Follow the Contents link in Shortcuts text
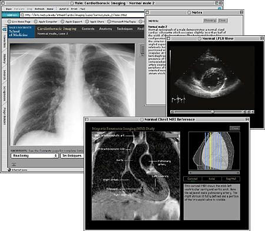The width and height of the screenshot is (265, 231). 45,151
